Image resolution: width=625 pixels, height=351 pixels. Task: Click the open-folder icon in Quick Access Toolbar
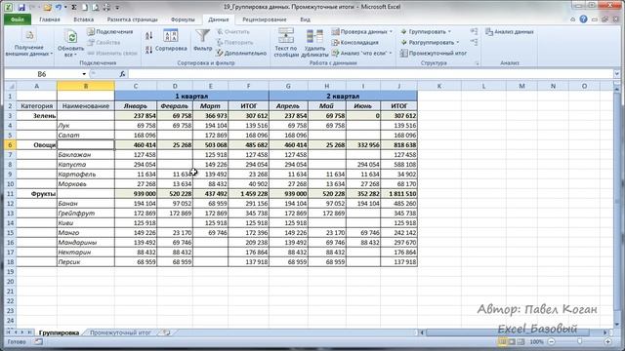click(x=47, y=7)
